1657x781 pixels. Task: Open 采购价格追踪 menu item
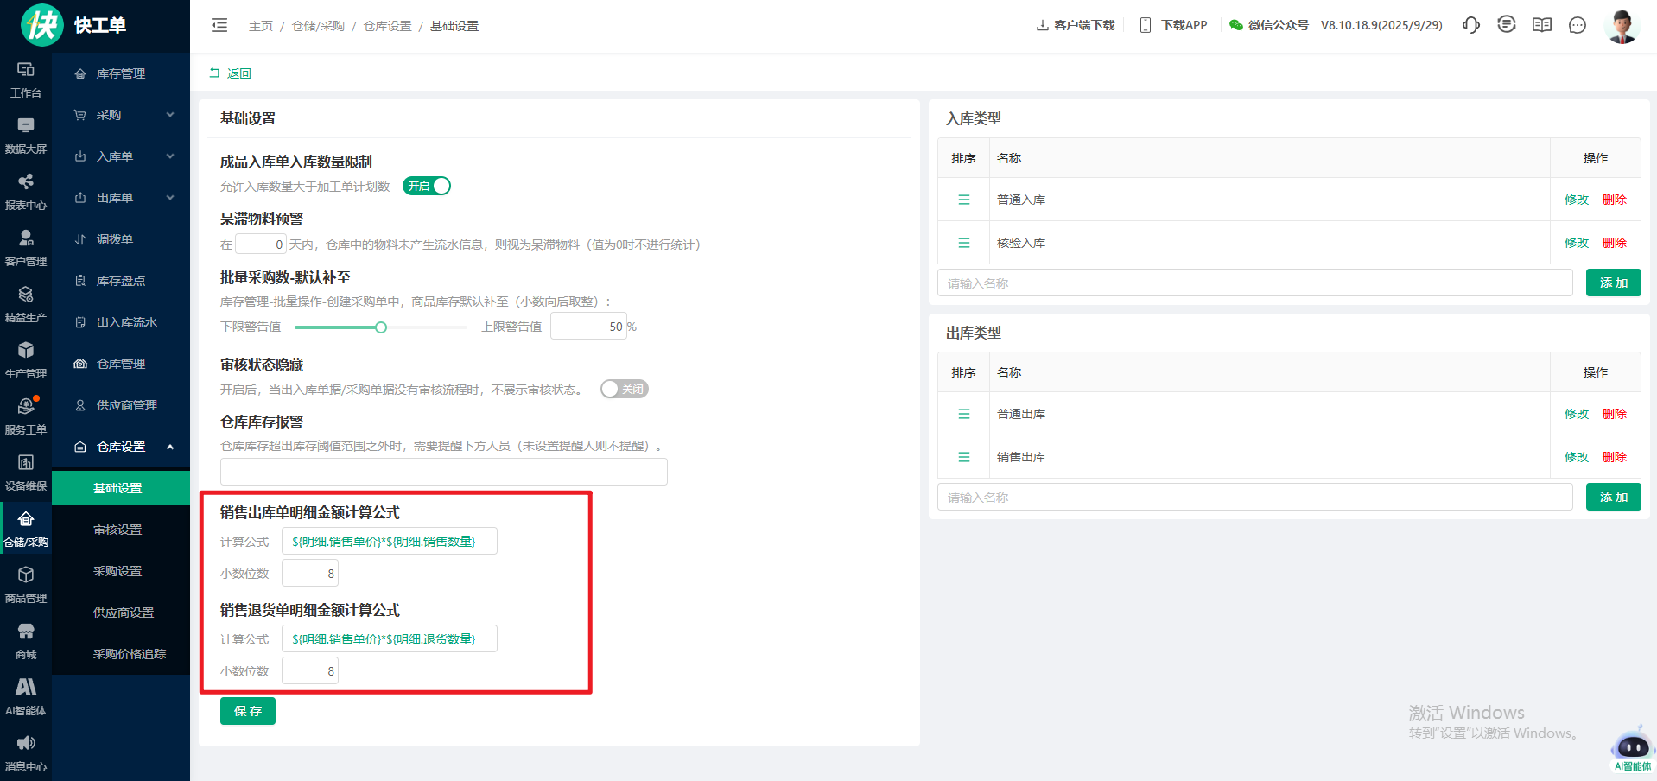[x=130, y=654]
